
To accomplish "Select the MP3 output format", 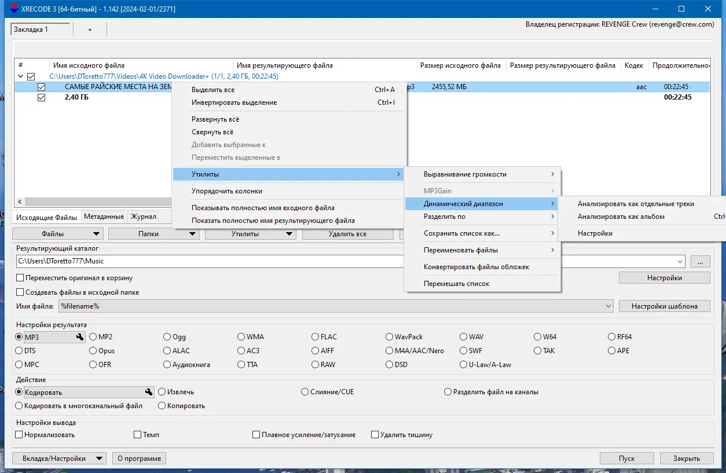I will click(x=19, y=337).
